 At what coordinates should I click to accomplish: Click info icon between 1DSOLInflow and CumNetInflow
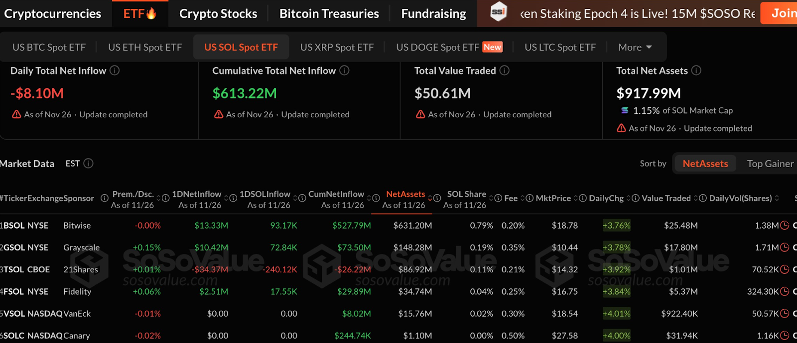pyautogui.click(x=302, y=198)
